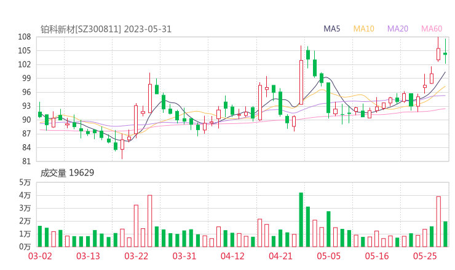Click the 0万 volume axis label
Image resolution: width=455 pixels, height=270 pixels.
coord(25,247)
